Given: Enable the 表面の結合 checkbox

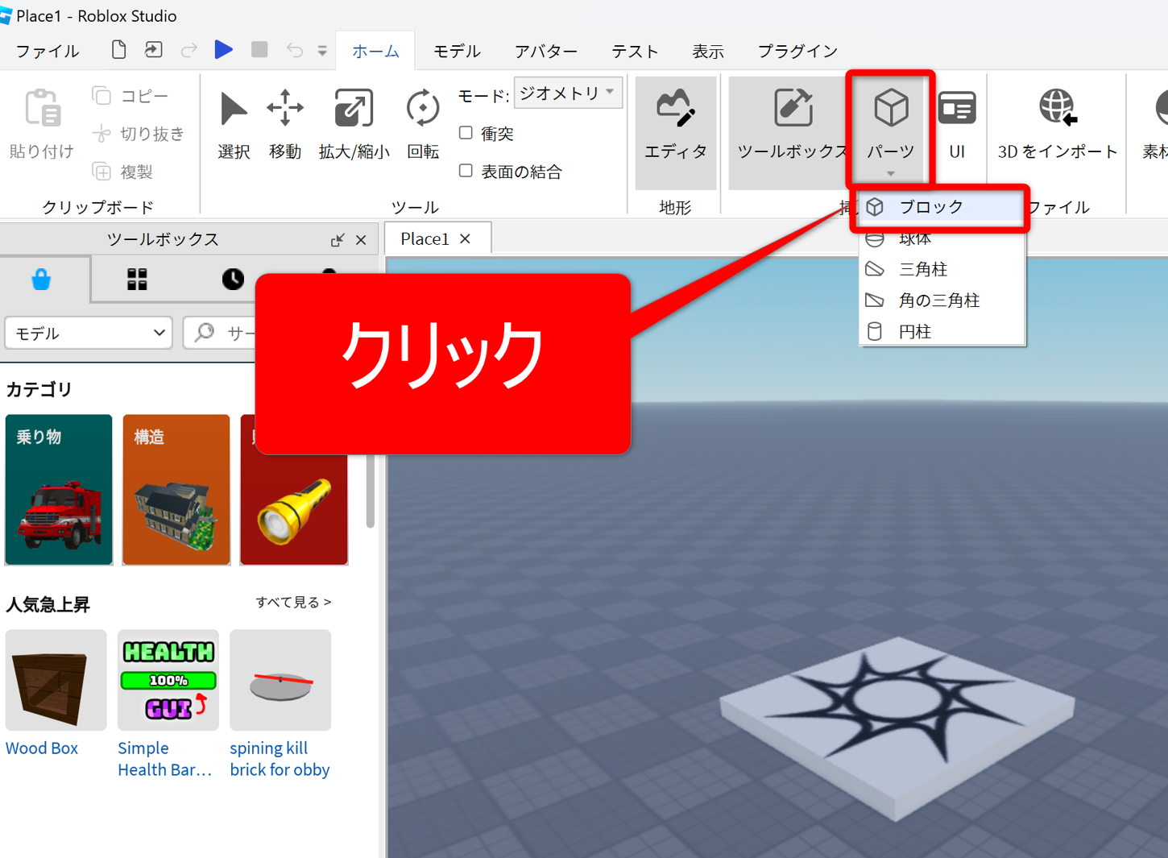Looking at the screenshot, I should [x=466, y=171].
